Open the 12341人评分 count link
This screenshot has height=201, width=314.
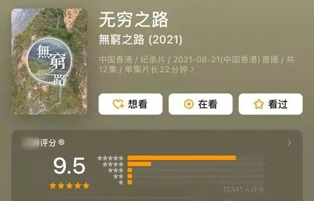tap(243, 189)
